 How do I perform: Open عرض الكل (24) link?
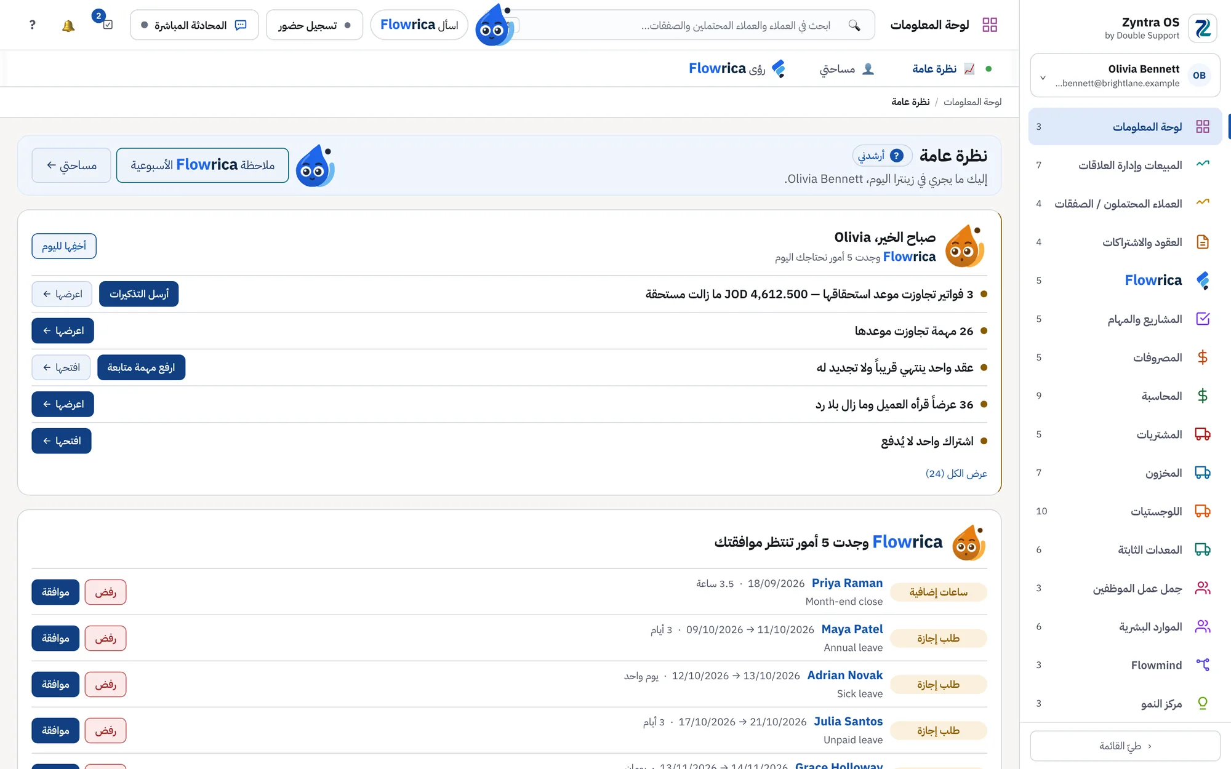tap(956, 473)
